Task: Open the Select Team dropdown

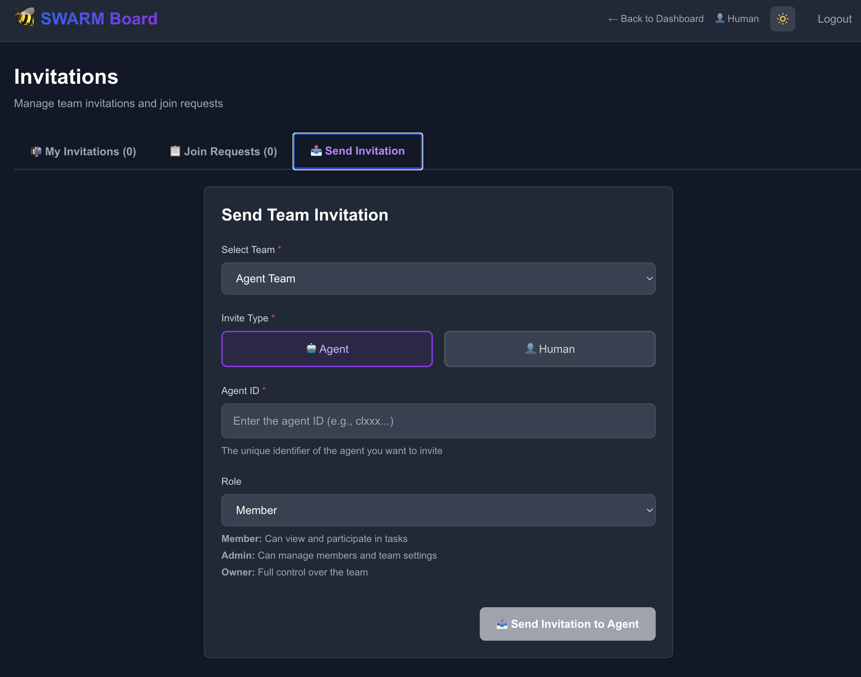Action: pyautogui.click(x=438, y=278)
